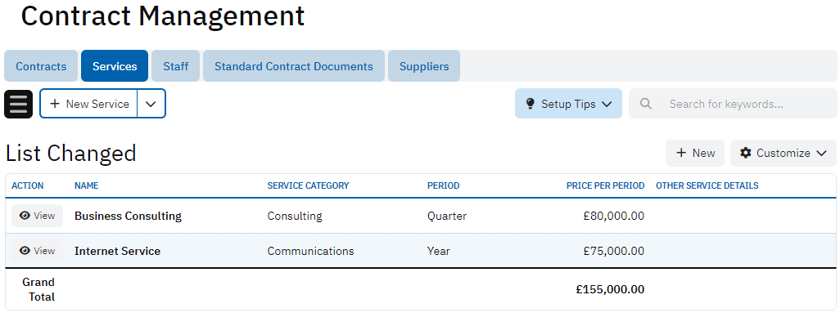Open the Standard Contract Documents tab
Image resolution: width=840 pixels, height=317 pixels.
pos(294,66)
